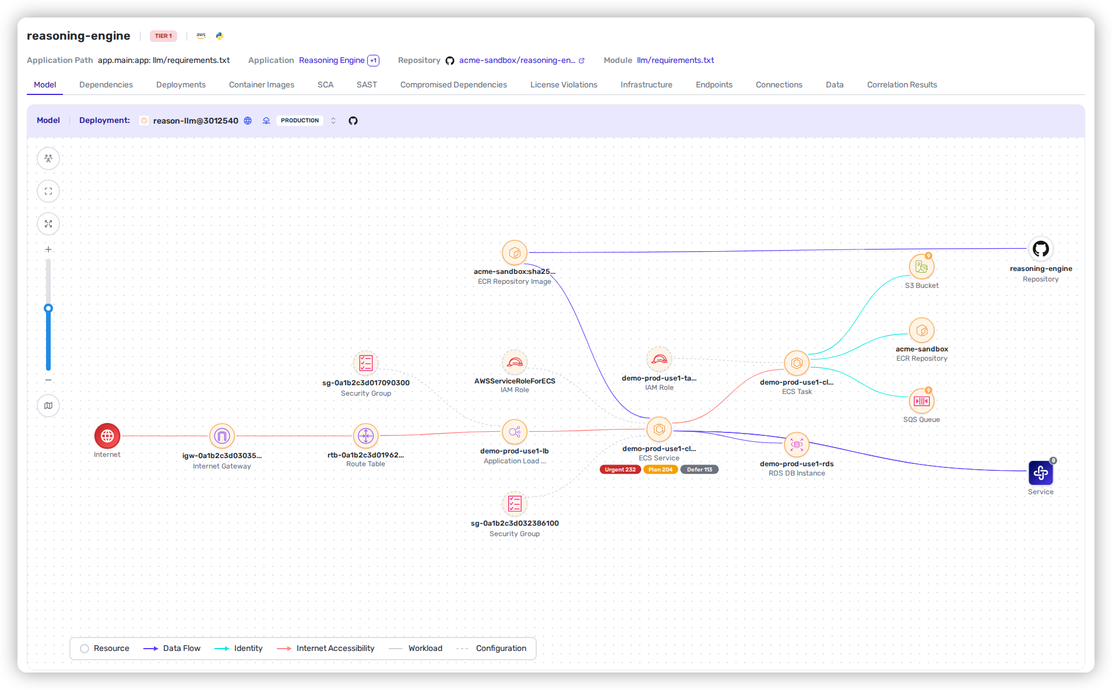
Task: Open the Reasoning Engine application link
Action: pos(332,60)
